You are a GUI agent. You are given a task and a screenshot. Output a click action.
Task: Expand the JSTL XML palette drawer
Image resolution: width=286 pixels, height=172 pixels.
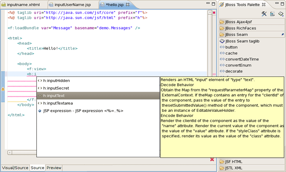[233, 168]
